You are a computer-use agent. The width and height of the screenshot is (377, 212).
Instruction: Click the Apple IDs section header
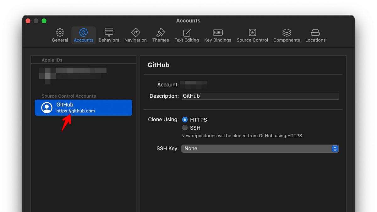[x=52, y=60]
